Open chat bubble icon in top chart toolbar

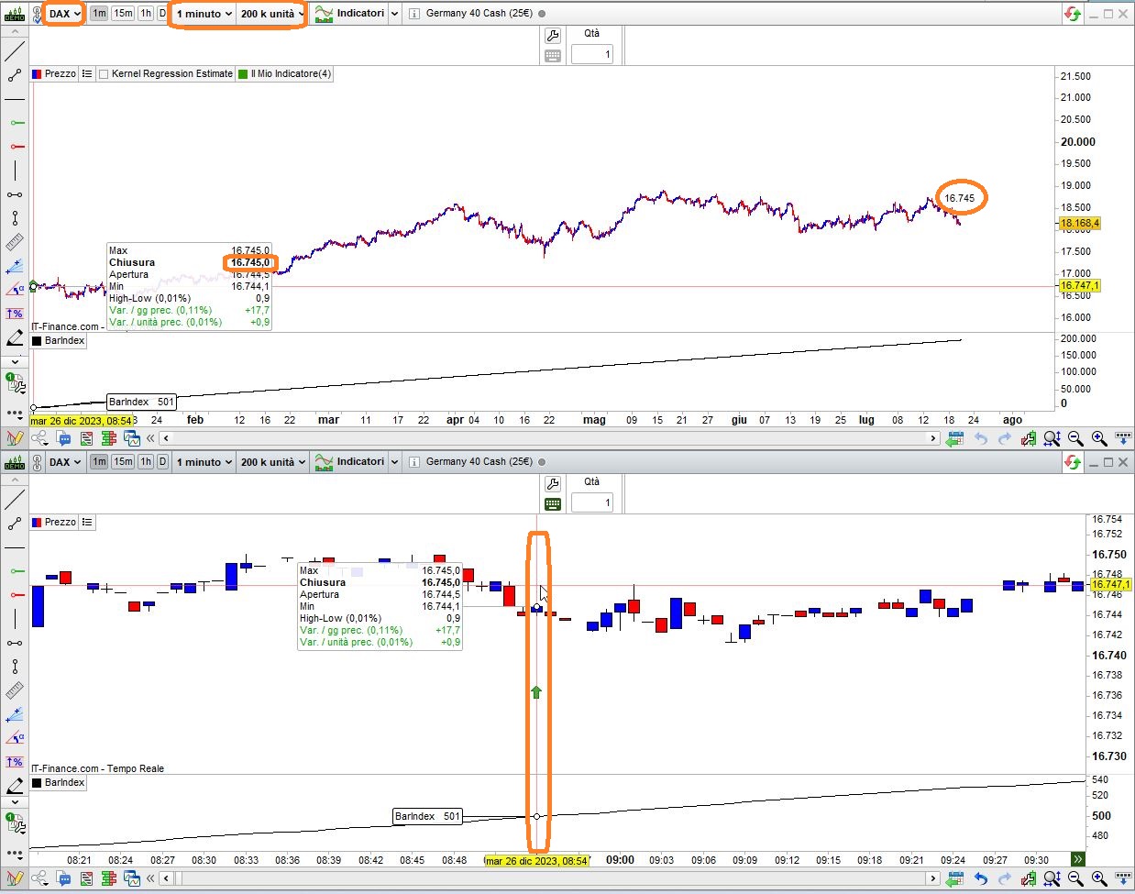(63, 438)
